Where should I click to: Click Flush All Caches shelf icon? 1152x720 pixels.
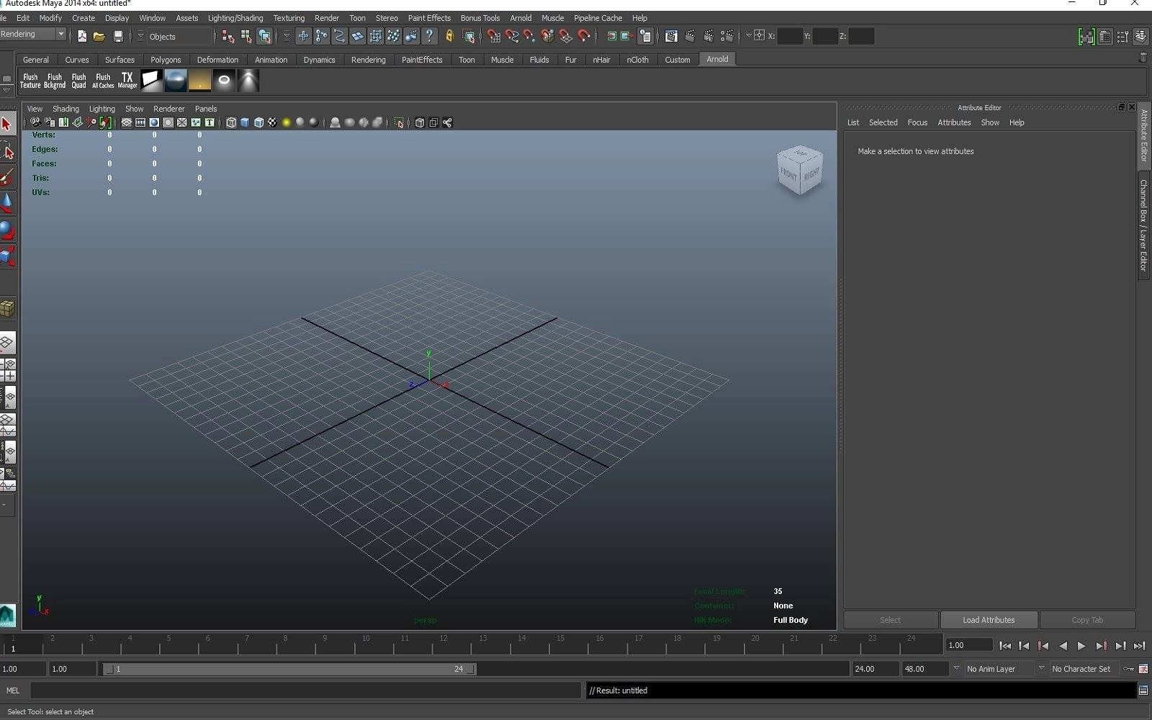[x=103, y=81]
